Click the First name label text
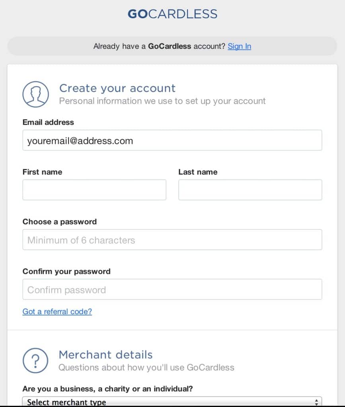Image resolution: width=345 pixels, height=407 pixels. 42,172
